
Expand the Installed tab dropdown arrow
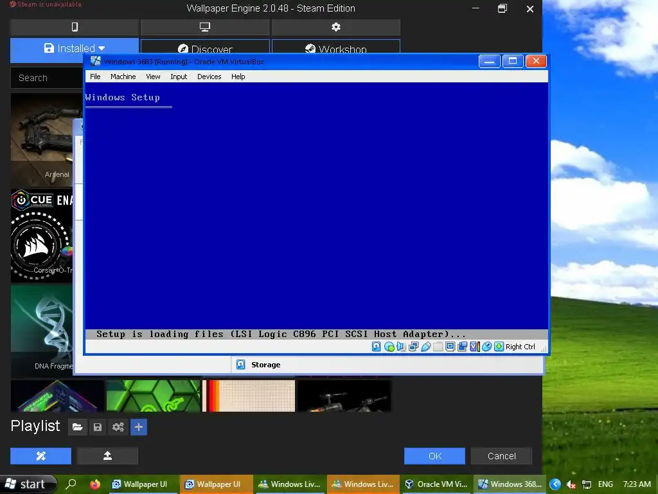pos(102,49)
